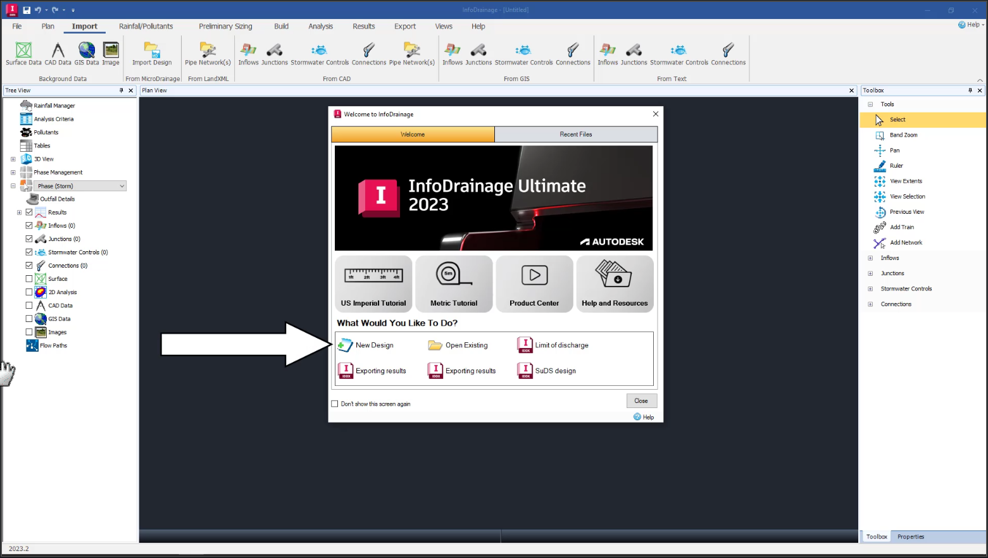Uncheck Connections (0) checkbox
Viewport: 988px width, 558px height.
[29, 265]
